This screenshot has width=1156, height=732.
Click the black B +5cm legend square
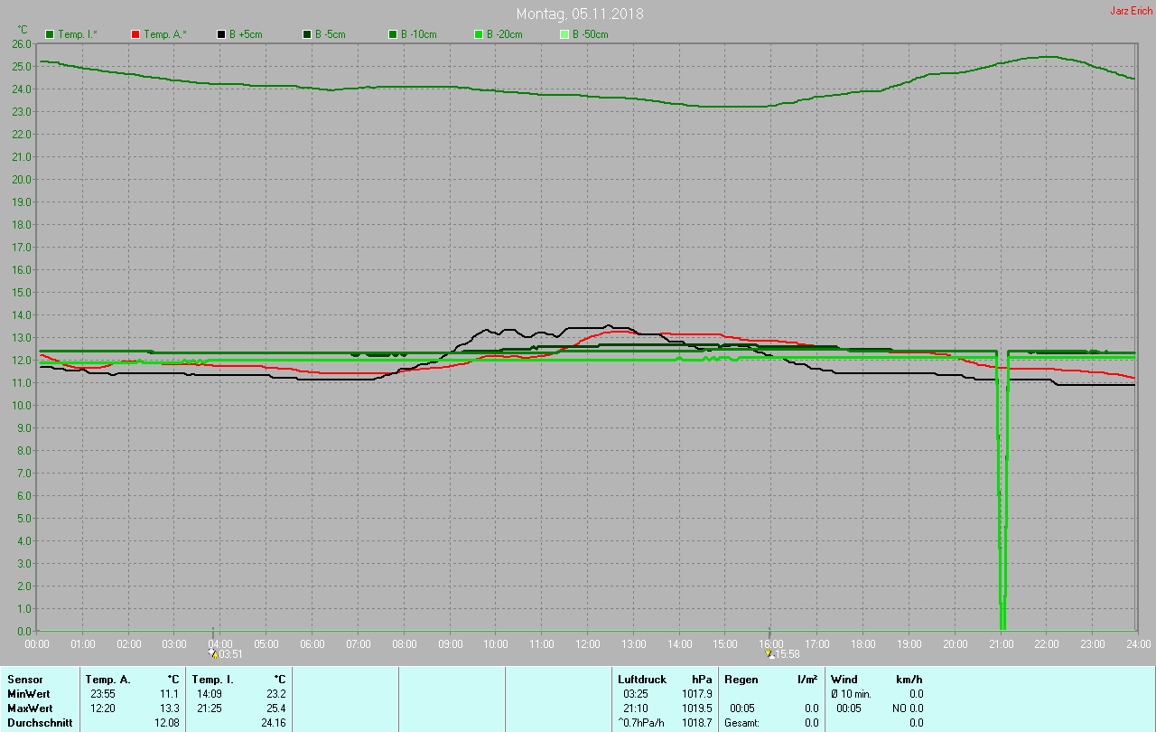pos(221,34)
